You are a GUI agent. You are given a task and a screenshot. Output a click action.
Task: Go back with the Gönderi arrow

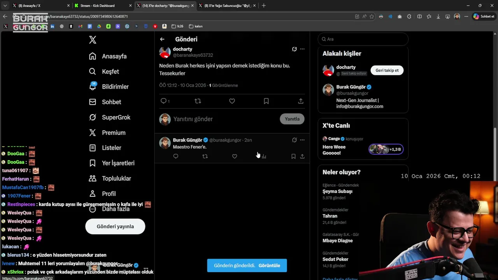(x=162, y=39)
